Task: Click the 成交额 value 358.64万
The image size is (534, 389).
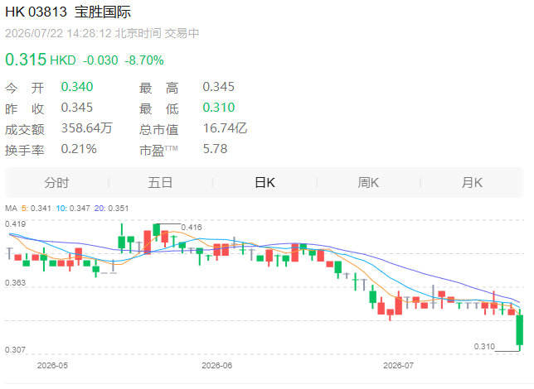Action: [x=86, y=128]
